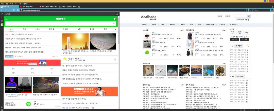Click the 로그아웃 link on dealbada header
Image resolution: width=274 pixels, height=111 pixels.
(x=228, y=16)
